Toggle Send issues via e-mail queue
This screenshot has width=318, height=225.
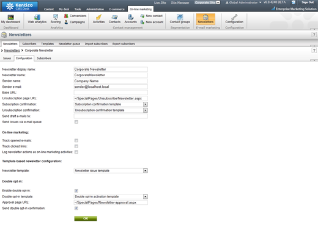coord(76,122)
